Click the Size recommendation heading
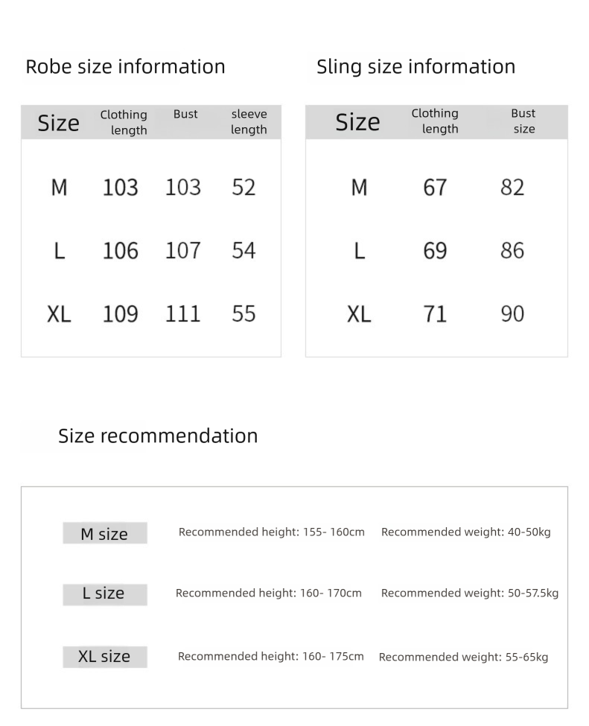 tap(158, 436)
